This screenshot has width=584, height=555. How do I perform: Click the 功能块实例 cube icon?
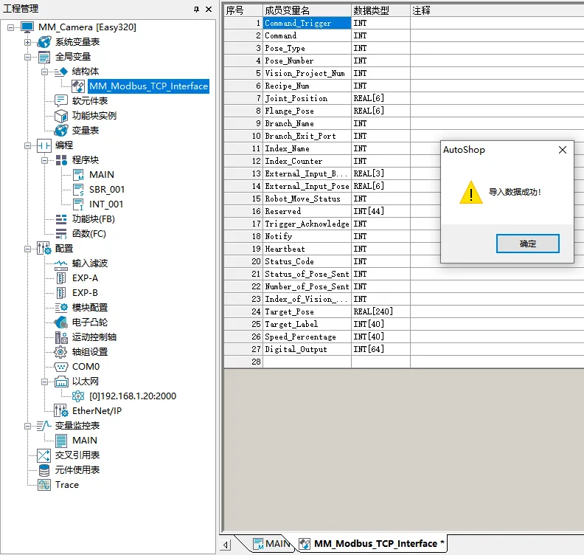pyautogui.click(x=60, y=116)
